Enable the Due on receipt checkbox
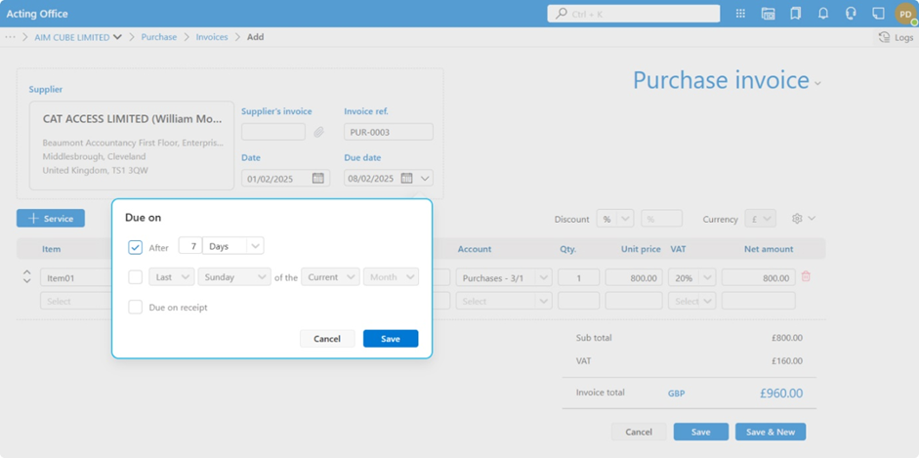The image size is (919, 458). [135, 308]
